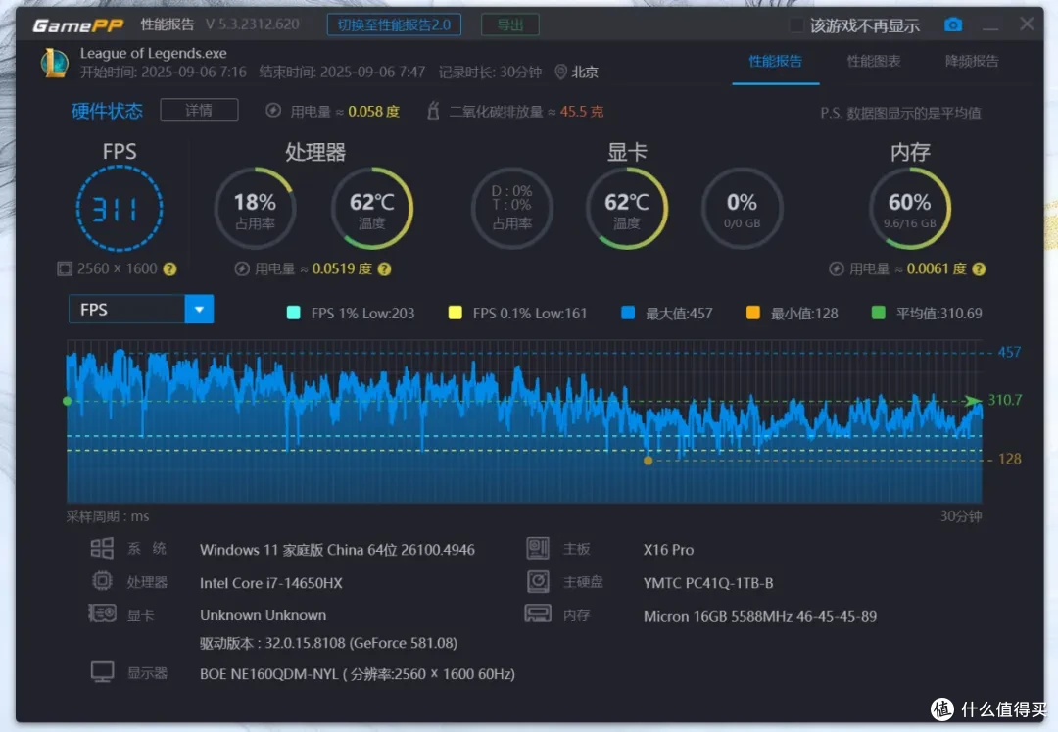Click the text Windows 11 家庭版 China
Viewport: 1058px width, 732px height.
point(337,550)
